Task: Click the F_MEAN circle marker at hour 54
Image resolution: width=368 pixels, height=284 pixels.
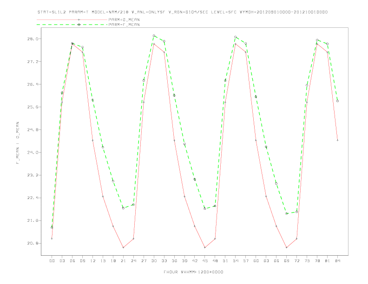Action: [236, 37]
